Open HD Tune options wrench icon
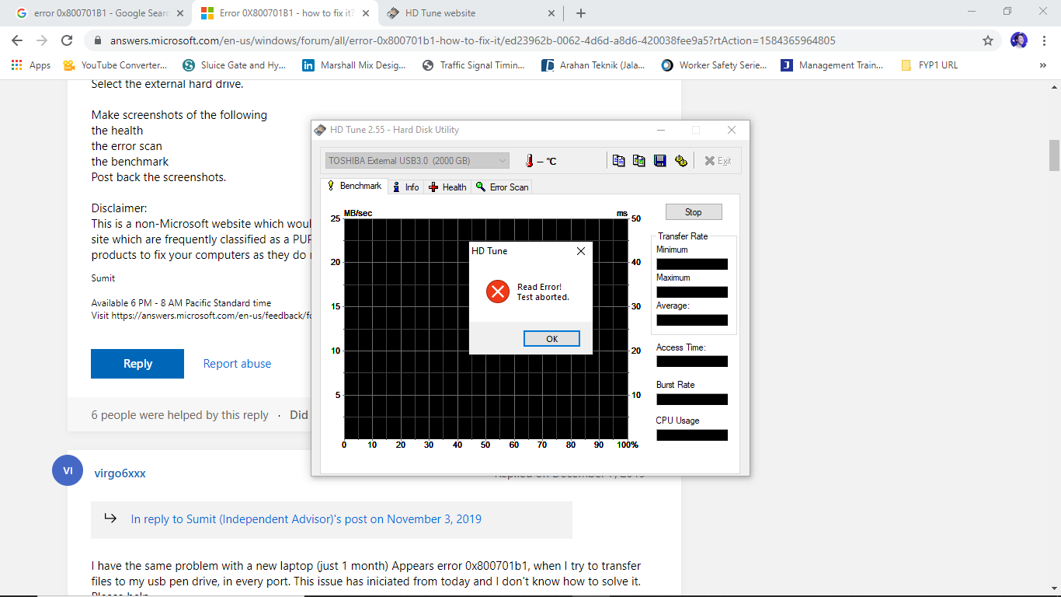 click(x=681, y=161)
